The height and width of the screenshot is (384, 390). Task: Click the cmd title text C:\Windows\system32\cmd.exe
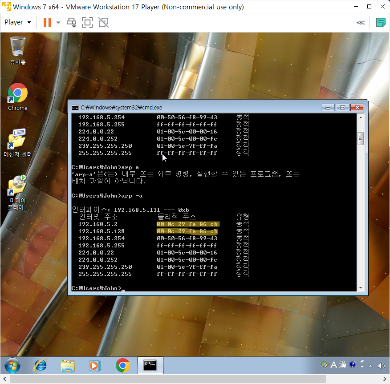122,108
